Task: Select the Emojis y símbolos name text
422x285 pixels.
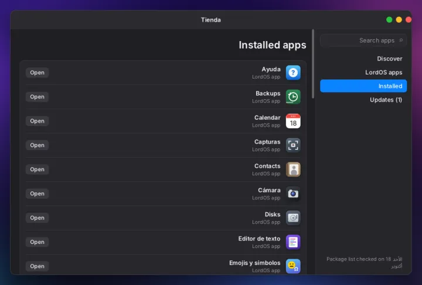Action: [255, 263]
